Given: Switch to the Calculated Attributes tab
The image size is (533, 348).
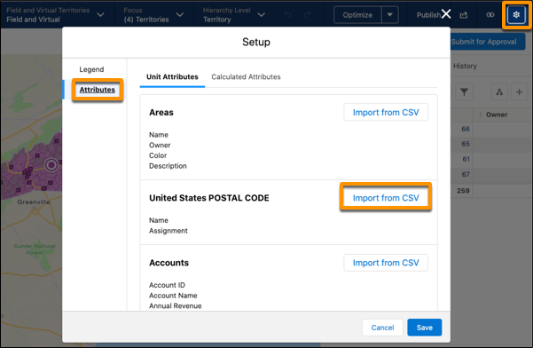Looking at the screenshot, I should 247,77.
